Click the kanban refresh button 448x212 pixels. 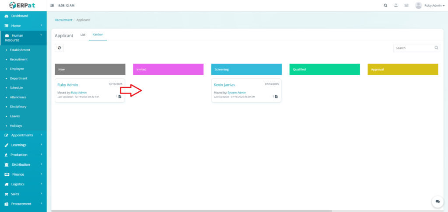59,48
